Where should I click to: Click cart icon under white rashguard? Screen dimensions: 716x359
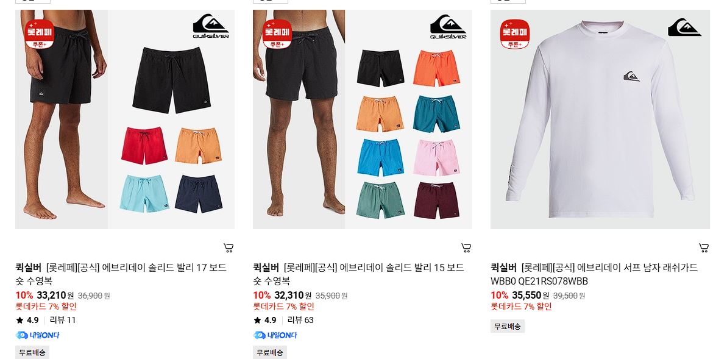704,248
